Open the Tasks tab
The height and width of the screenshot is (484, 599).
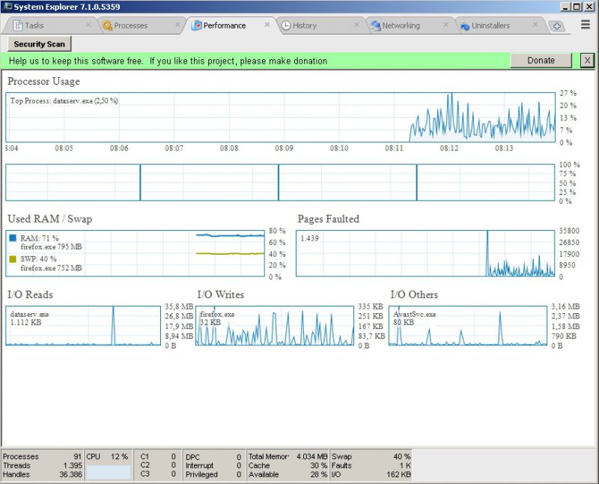coord(34,25)
